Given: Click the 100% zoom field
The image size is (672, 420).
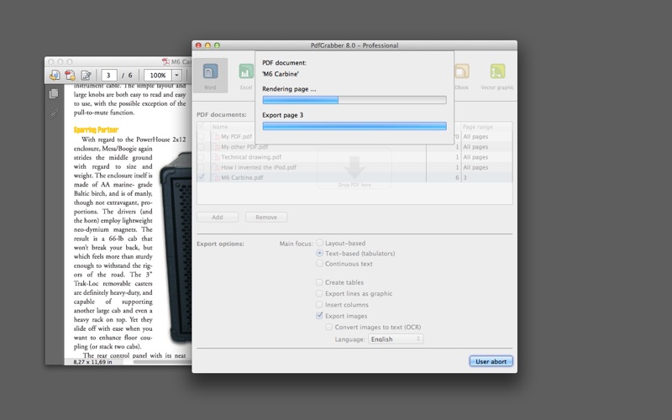Looking at the screenshot, I should [x=158, y=76].
